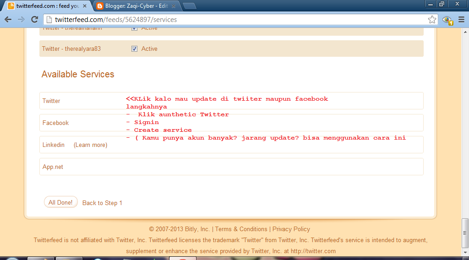Open Privacy Policy link
The image size is (469, 260).
click(291, 229)
